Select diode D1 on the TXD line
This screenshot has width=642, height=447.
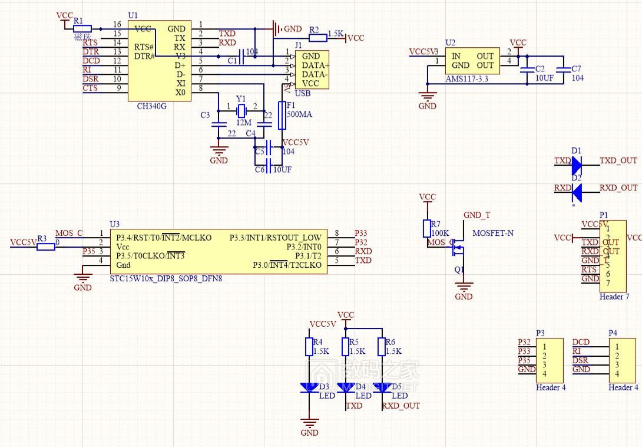click(x=577, y=165)
